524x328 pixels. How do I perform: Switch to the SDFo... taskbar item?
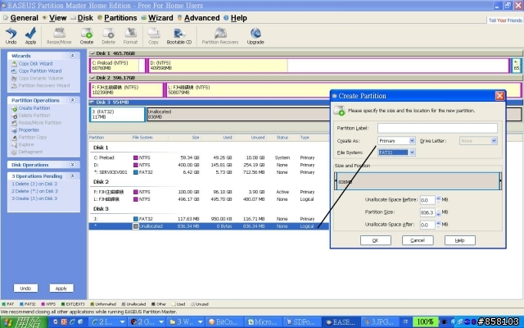(300, 322)
